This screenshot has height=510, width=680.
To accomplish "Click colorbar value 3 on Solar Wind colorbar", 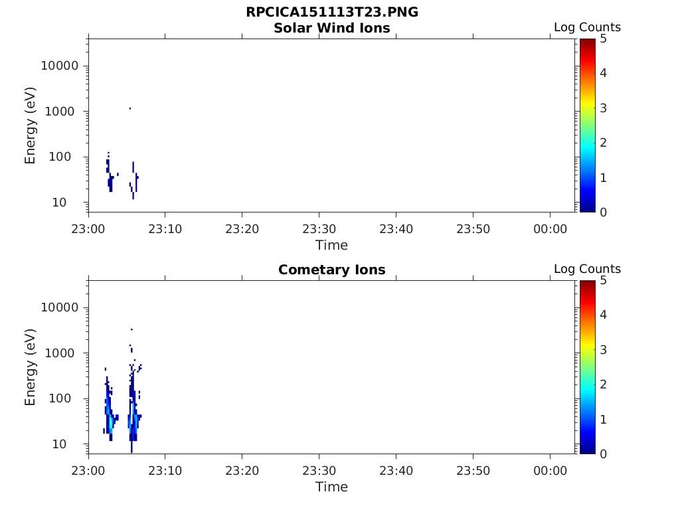I will pos(603,108).
